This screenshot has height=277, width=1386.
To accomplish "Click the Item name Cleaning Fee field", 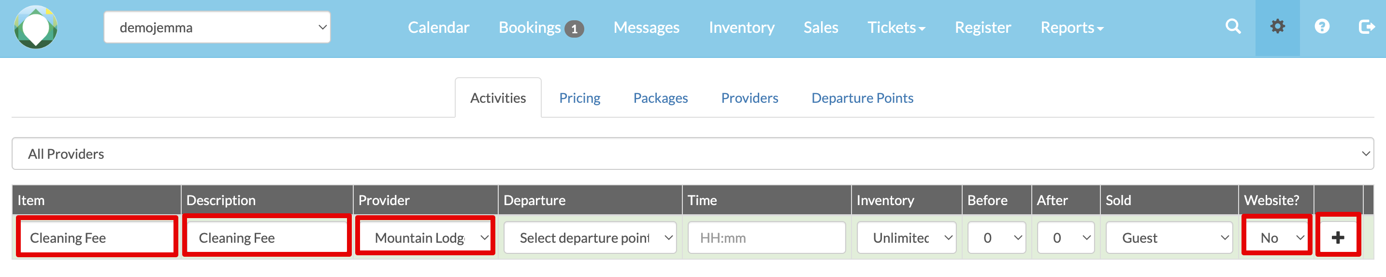I will click(x=97, y=237).
